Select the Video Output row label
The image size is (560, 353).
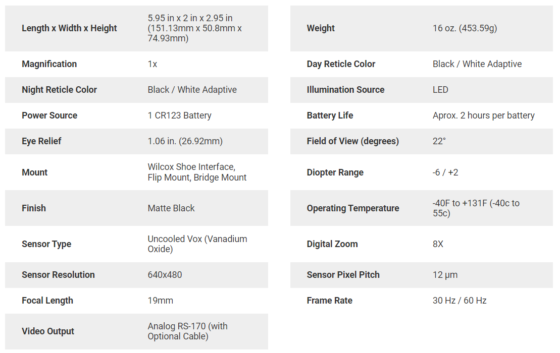click(x=48, y=331)
